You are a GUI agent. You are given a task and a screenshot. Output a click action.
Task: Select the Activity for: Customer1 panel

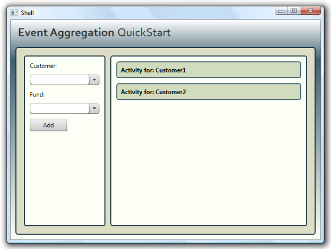point(208,70)
